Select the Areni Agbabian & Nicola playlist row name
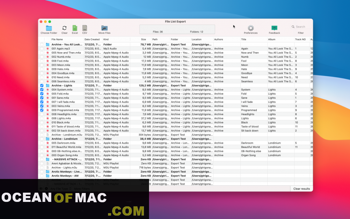The width and height of the screenshot is (350, 219). pyautogui.click(x=67, y=164)
